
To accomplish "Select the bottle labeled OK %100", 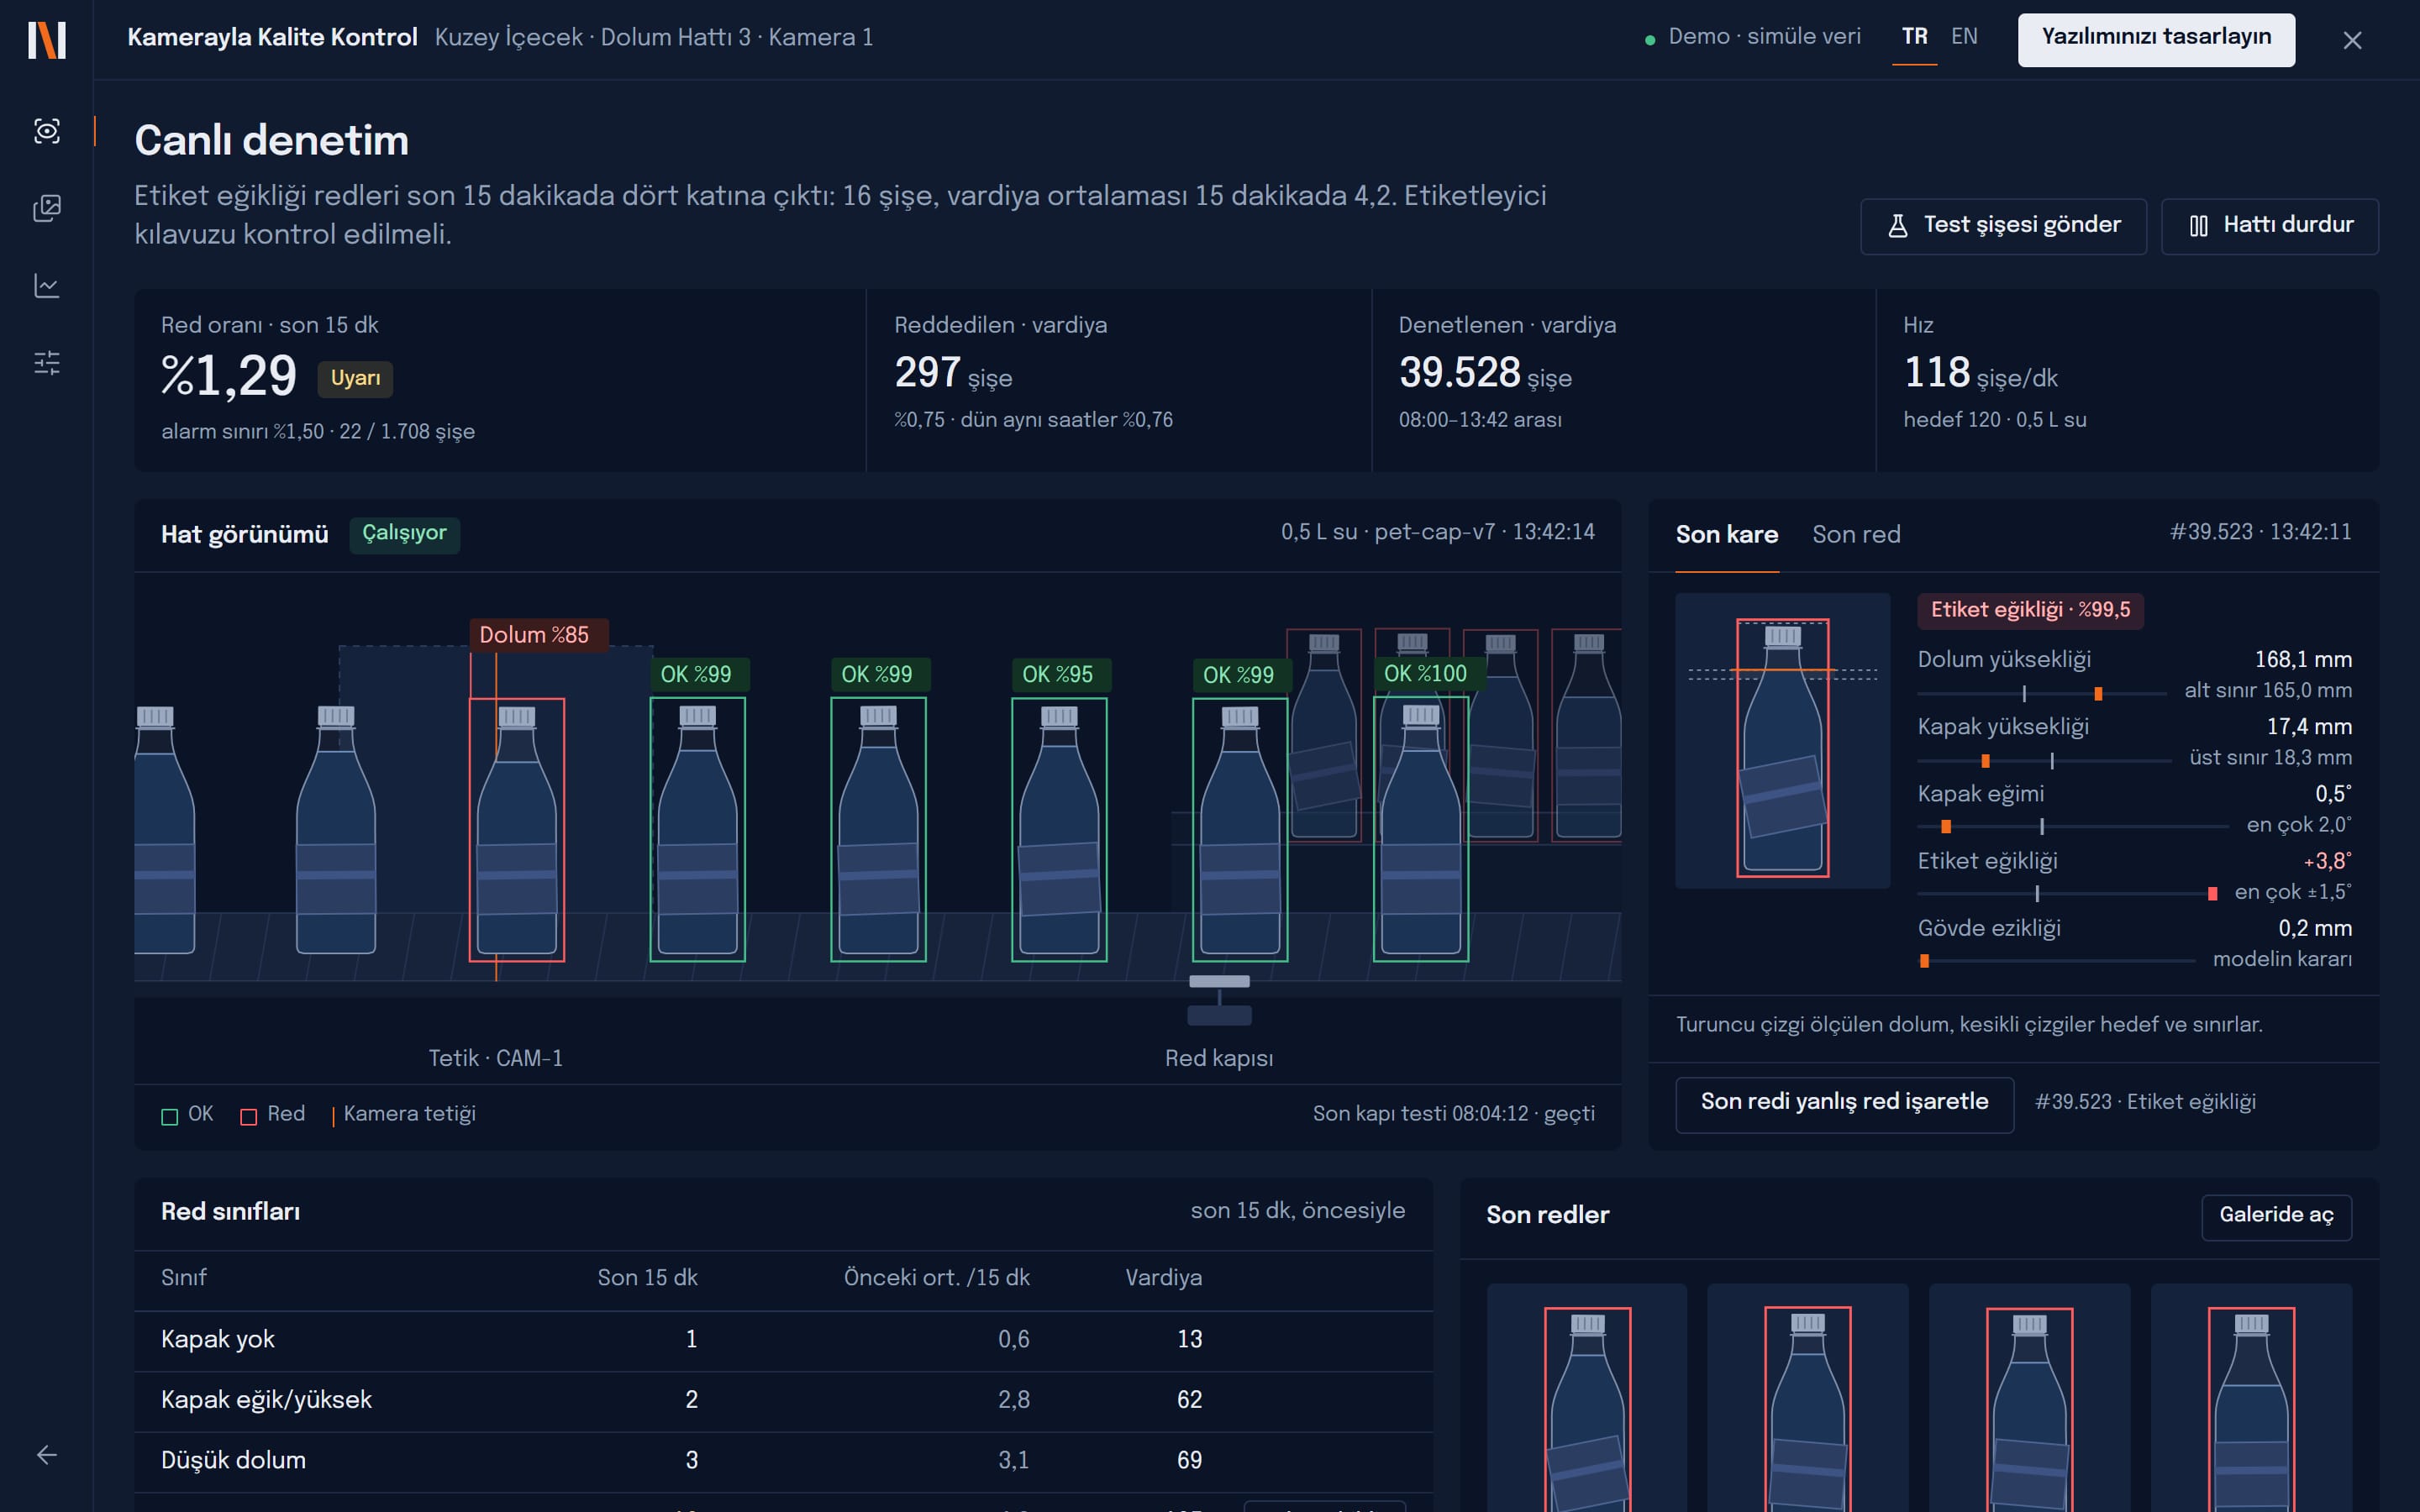I will (1421, 830).
